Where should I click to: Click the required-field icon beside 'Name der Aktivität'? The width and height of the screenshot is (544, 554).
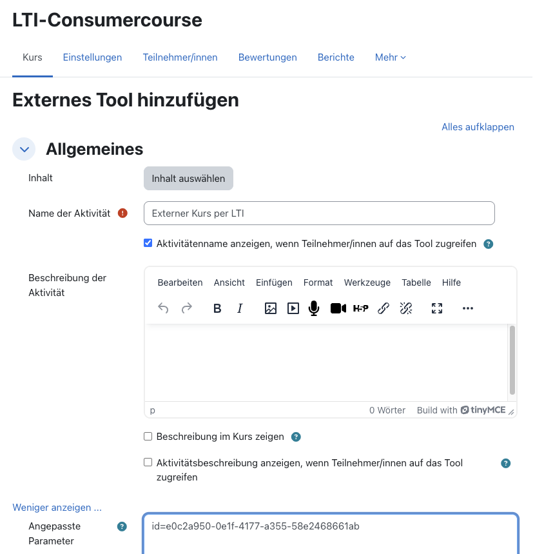tap(122, 213)
